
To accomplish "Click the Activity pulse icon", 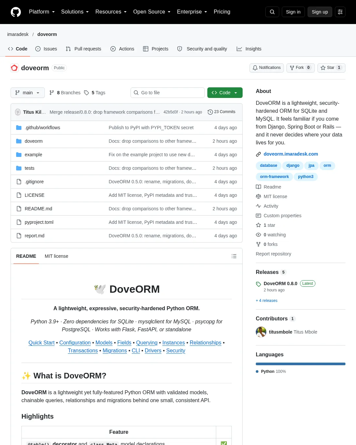I will coord(258,206).
